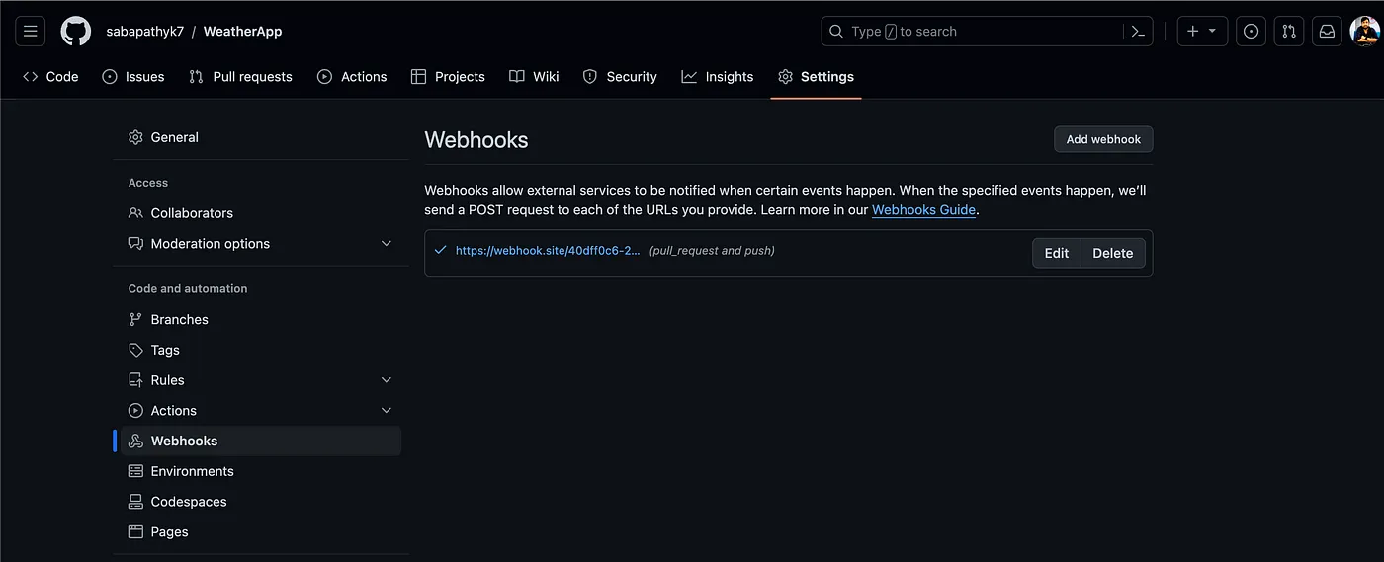The width and height of the screenshot is (1384, 562).
Task: Switch to the Insights tab
Action: [718, 76]
